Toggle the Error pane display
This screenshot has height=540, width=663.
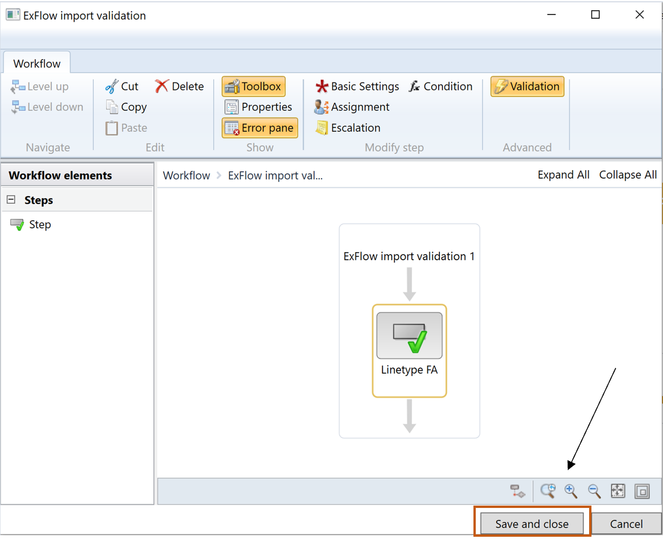point(260,128)
